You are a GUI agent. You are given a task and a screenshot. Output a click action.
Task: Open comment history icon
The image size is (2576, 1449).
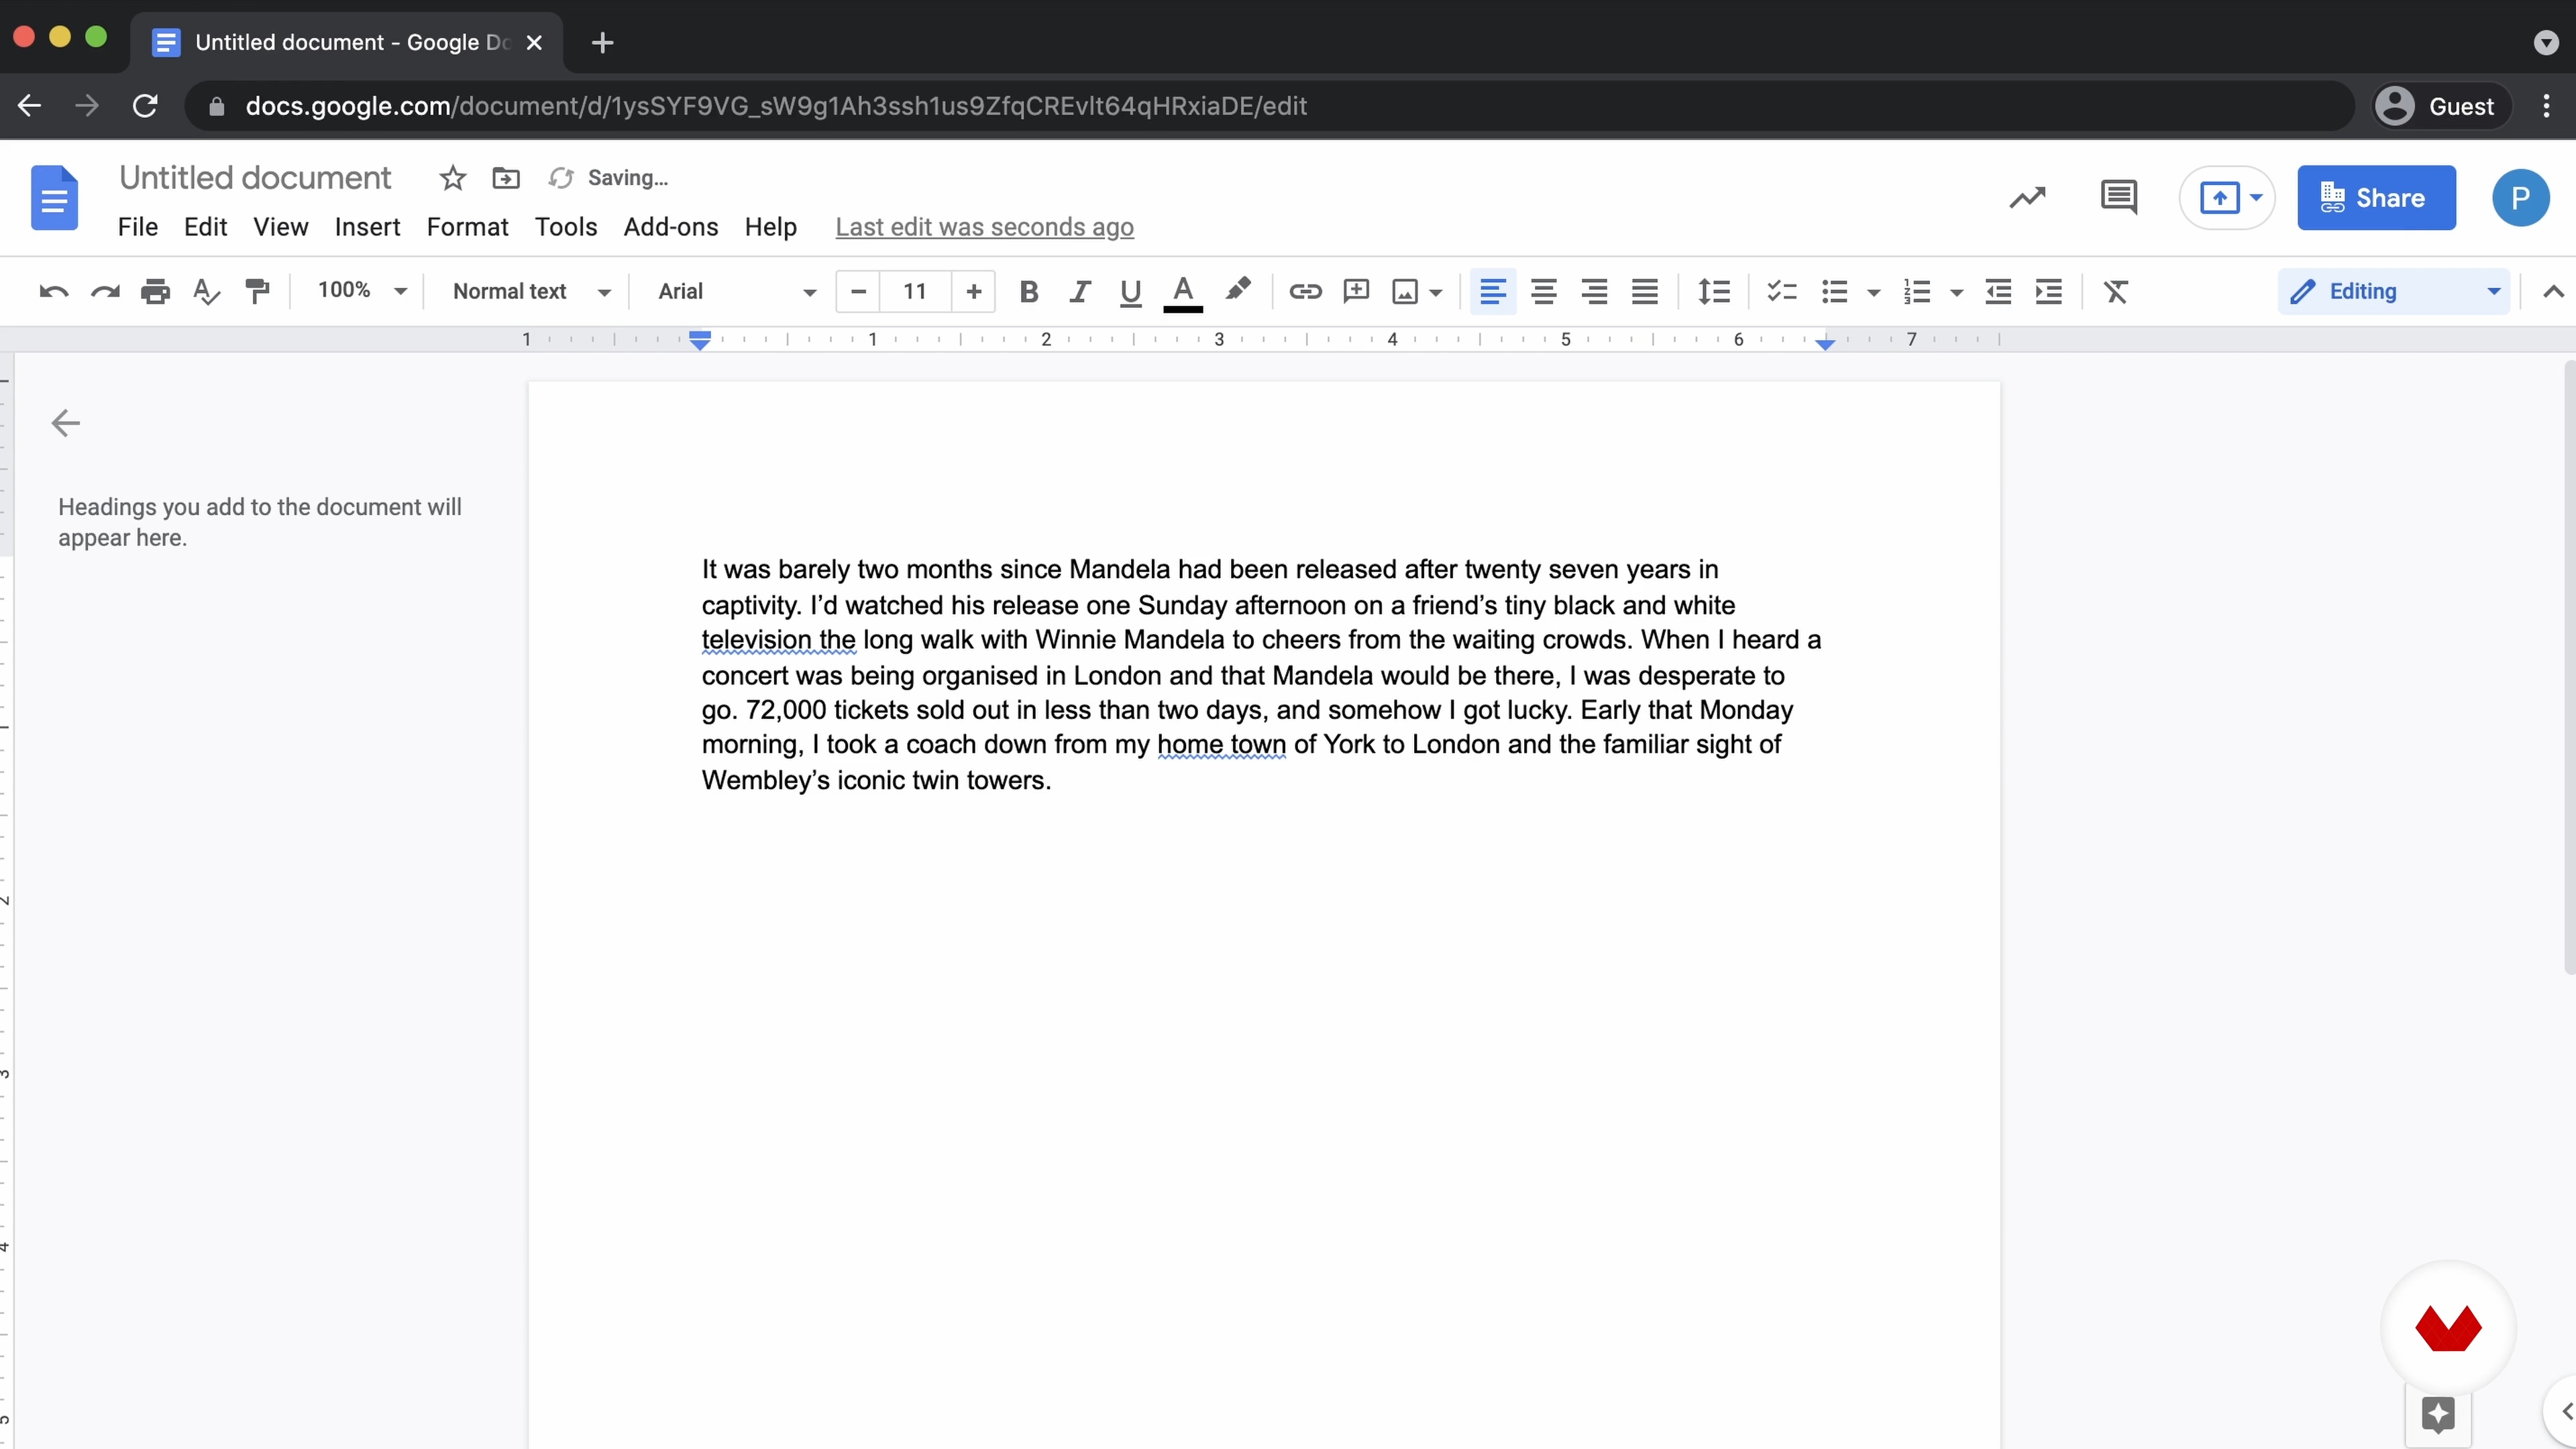(2118, 197)
